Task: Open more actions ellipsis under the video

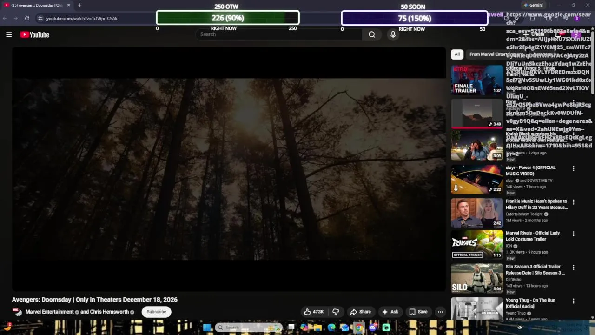Action: tap(440, 312)
